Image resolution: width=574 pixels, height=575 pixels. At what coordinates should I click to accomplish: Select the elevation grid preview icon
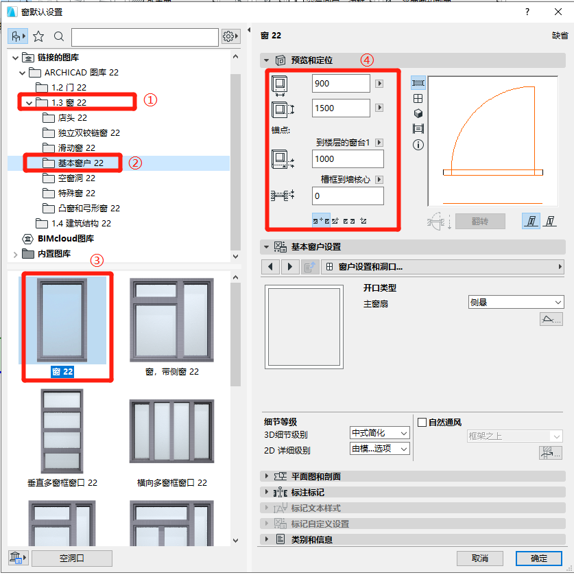[x=418, y=98]
